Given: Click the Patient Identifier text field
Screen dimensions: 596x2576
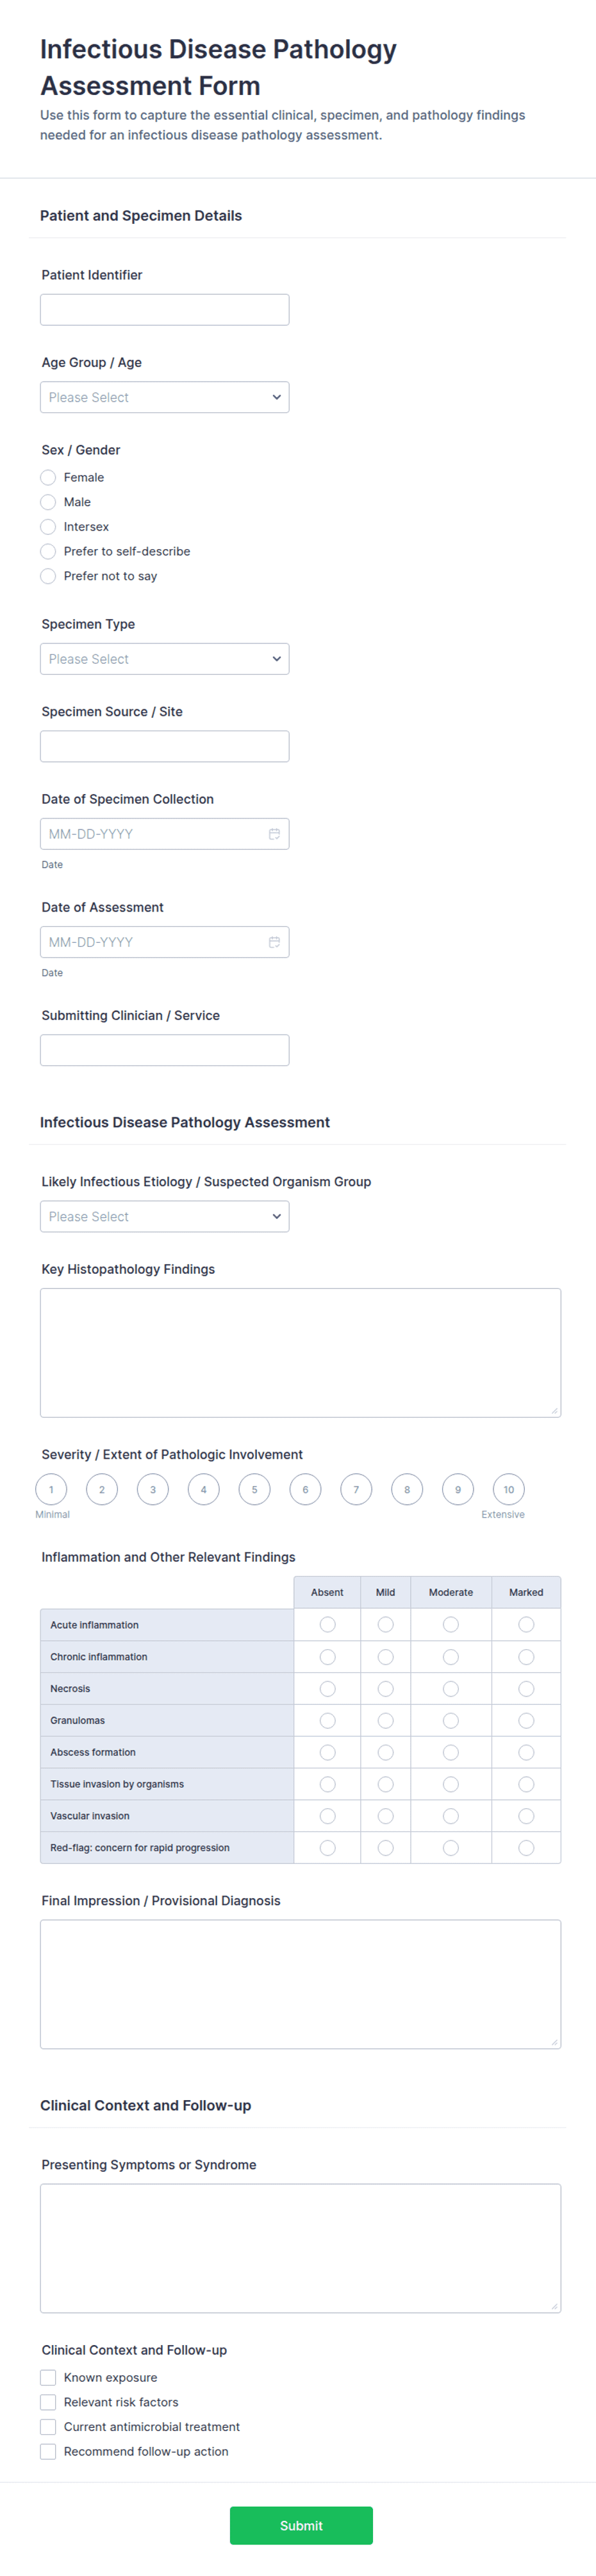Looking at the screenshot, I should [x=165, y=310].
